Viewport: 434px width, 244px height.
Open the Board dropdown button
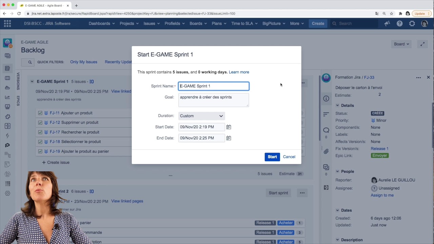click(401, 44)
